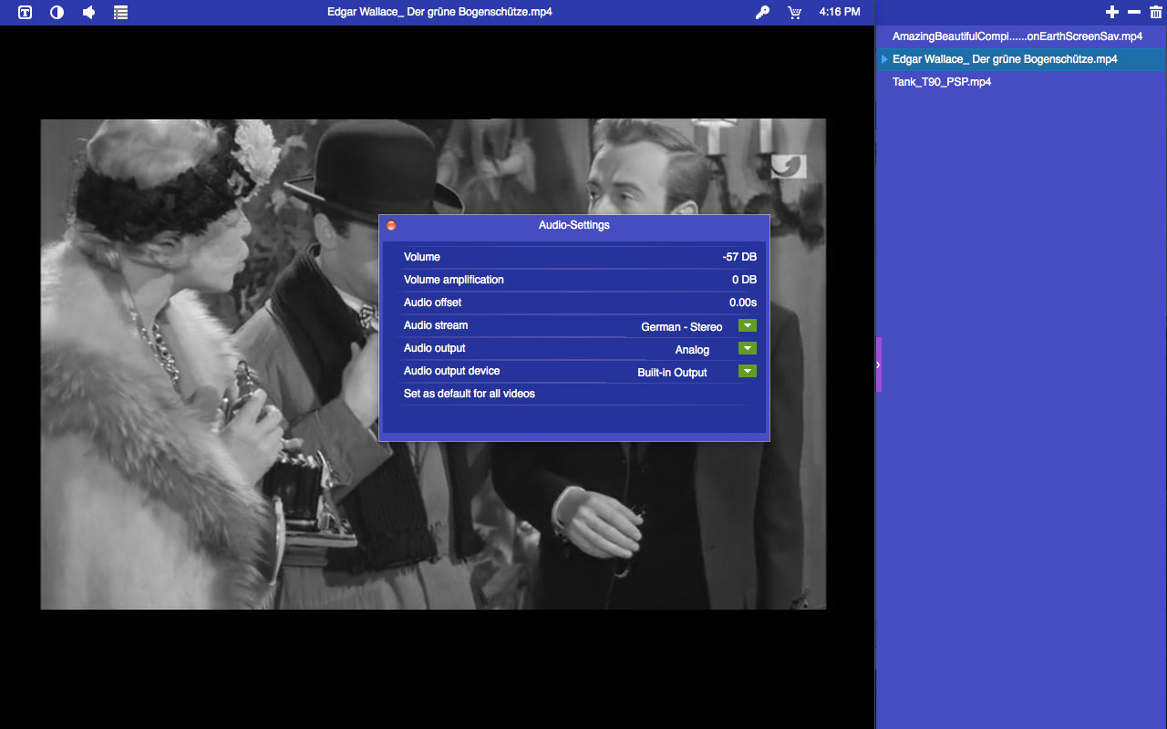Click the Audio output label
Screen dimensions: 1167x729
coord(435,348)
